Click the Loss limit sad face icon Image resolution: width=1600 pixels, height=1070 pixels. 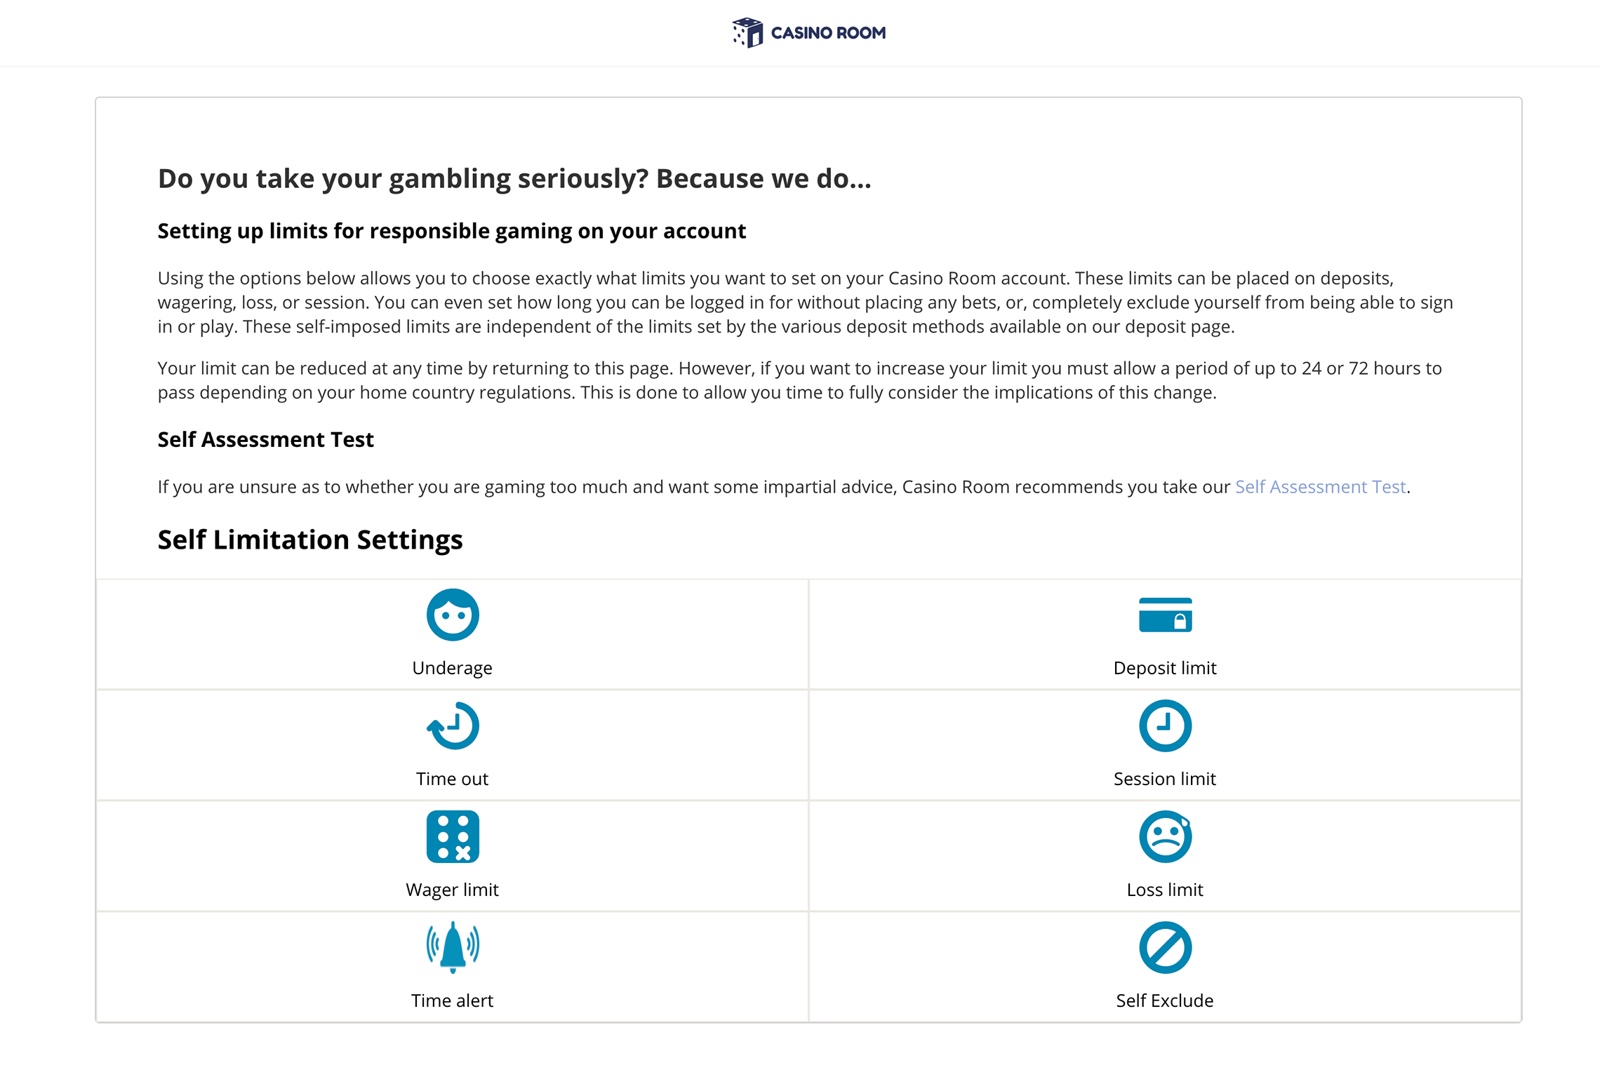click(1165, 836)
